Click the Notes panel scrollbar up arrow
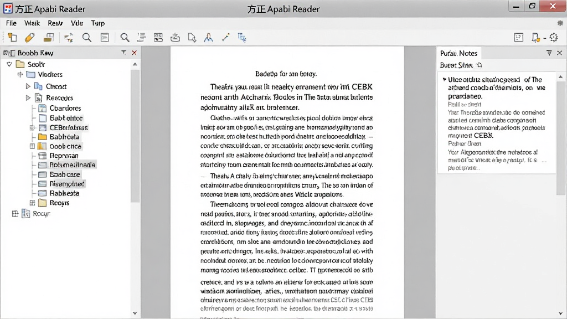567x319 pixels. coord(560,76)
